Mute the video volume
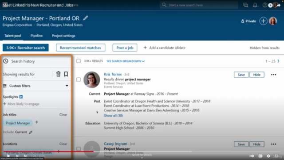 26,156
